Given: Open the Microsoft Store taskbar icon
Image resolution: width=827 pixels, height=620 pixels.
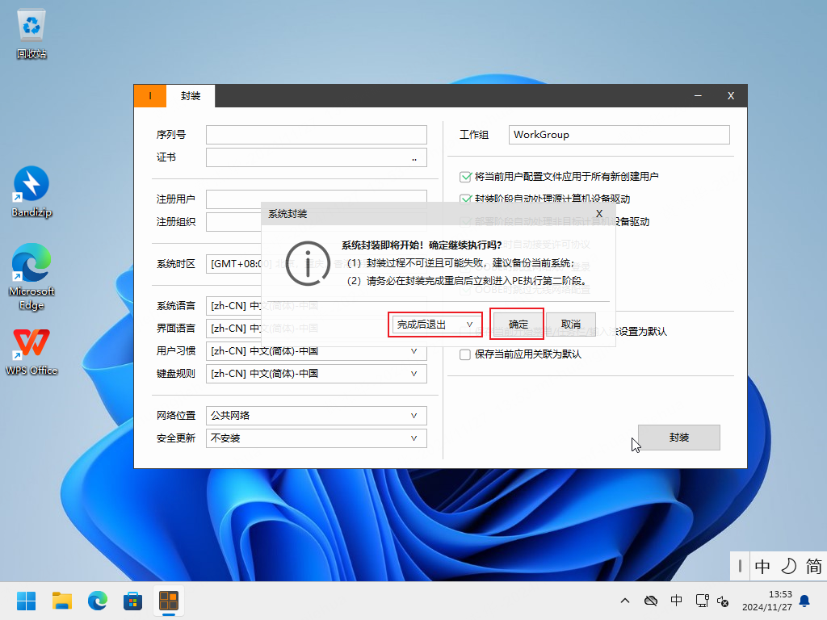Looking at the screenshot, I should tap(133, 601).
